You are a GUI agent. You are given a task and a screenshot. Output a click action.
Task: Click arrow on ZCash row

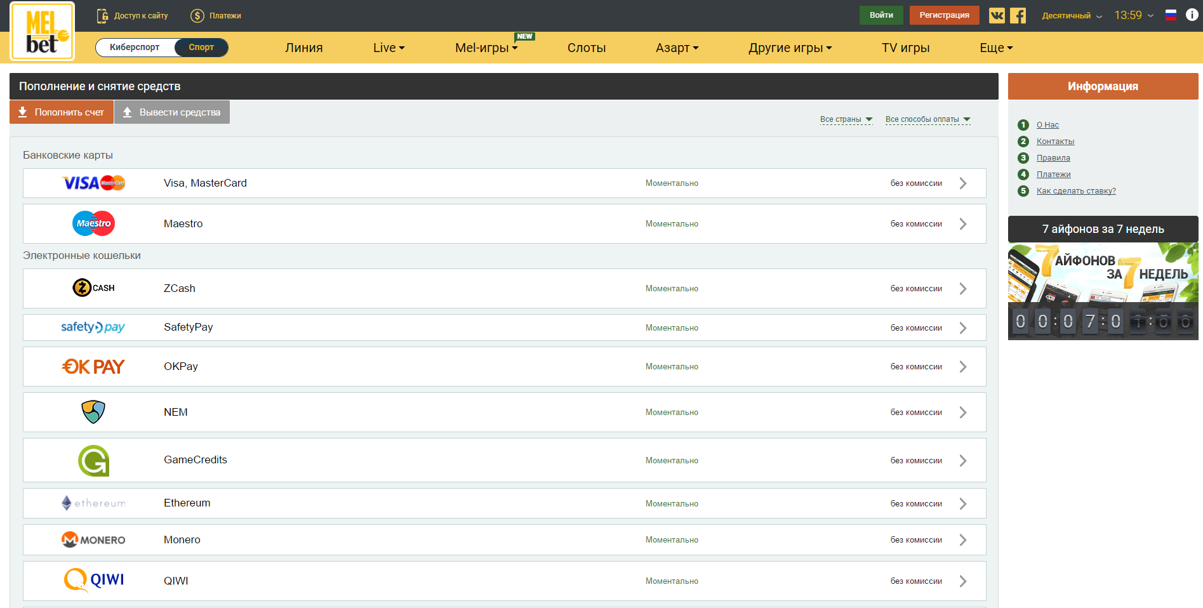[x=963, y=289]
